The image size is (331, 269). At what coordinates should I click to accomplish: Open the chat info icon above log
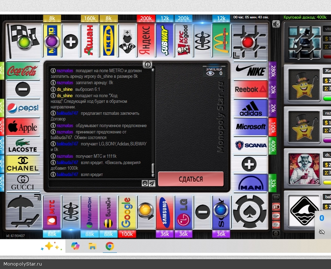(x=147, y=65)
